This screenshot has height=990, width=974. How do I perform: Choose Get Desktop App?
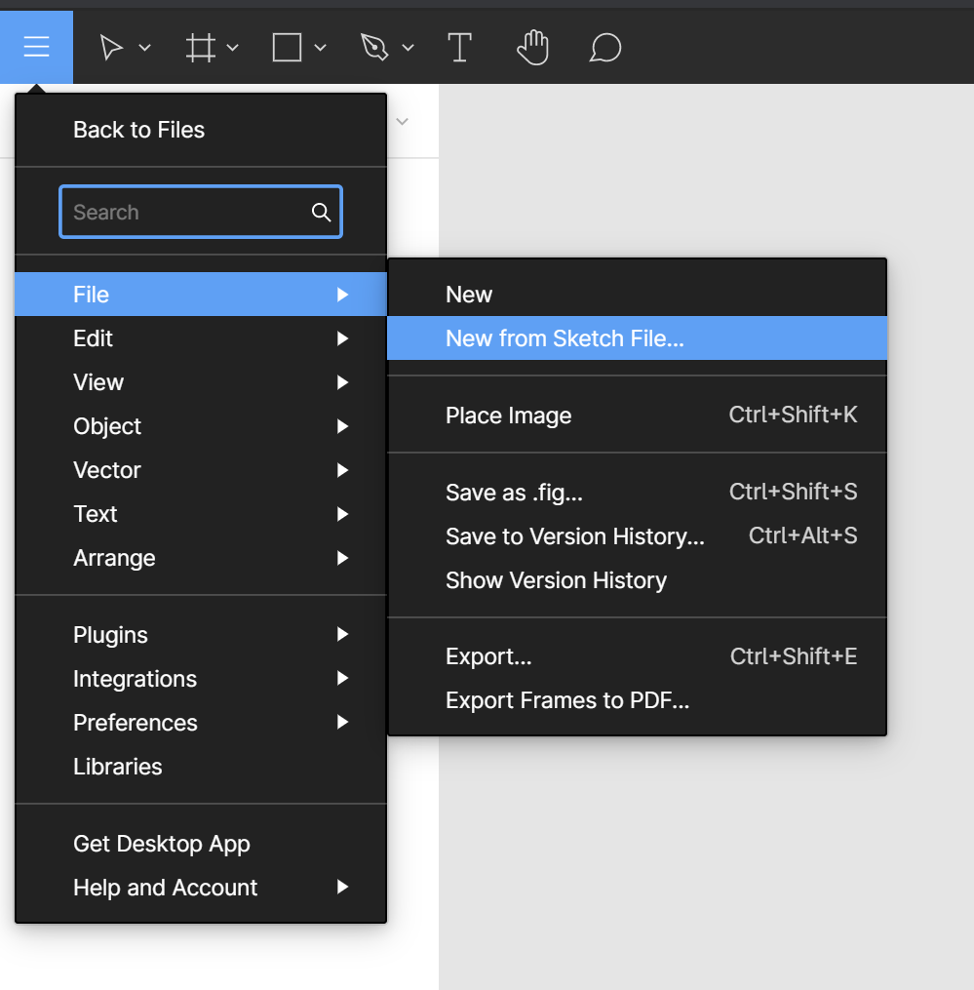click(201, 844)
